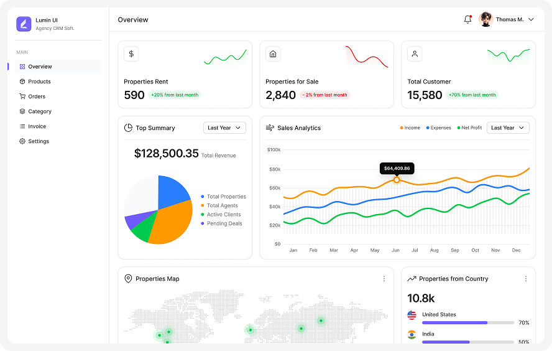This screenshot has height=351, width=552.
Task: Go to Products in the sidebar
Action: pos(39,82)
